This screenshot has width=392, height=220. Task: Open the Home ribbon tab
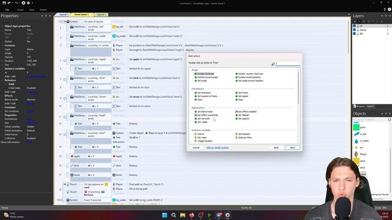tap(20, 10)
